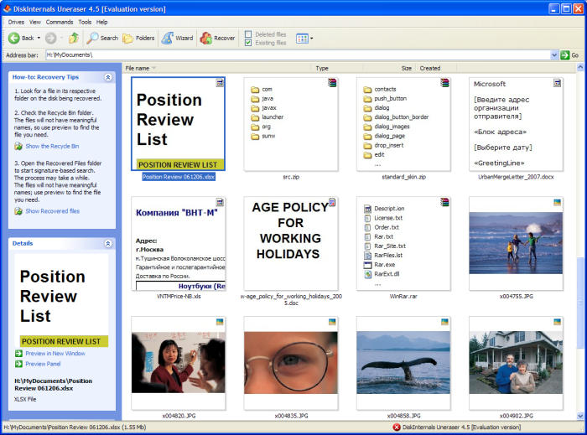Select the standard_skin.zip thumbnail
This screenshot has height=435, width=587.
click(x=403, y=124)
